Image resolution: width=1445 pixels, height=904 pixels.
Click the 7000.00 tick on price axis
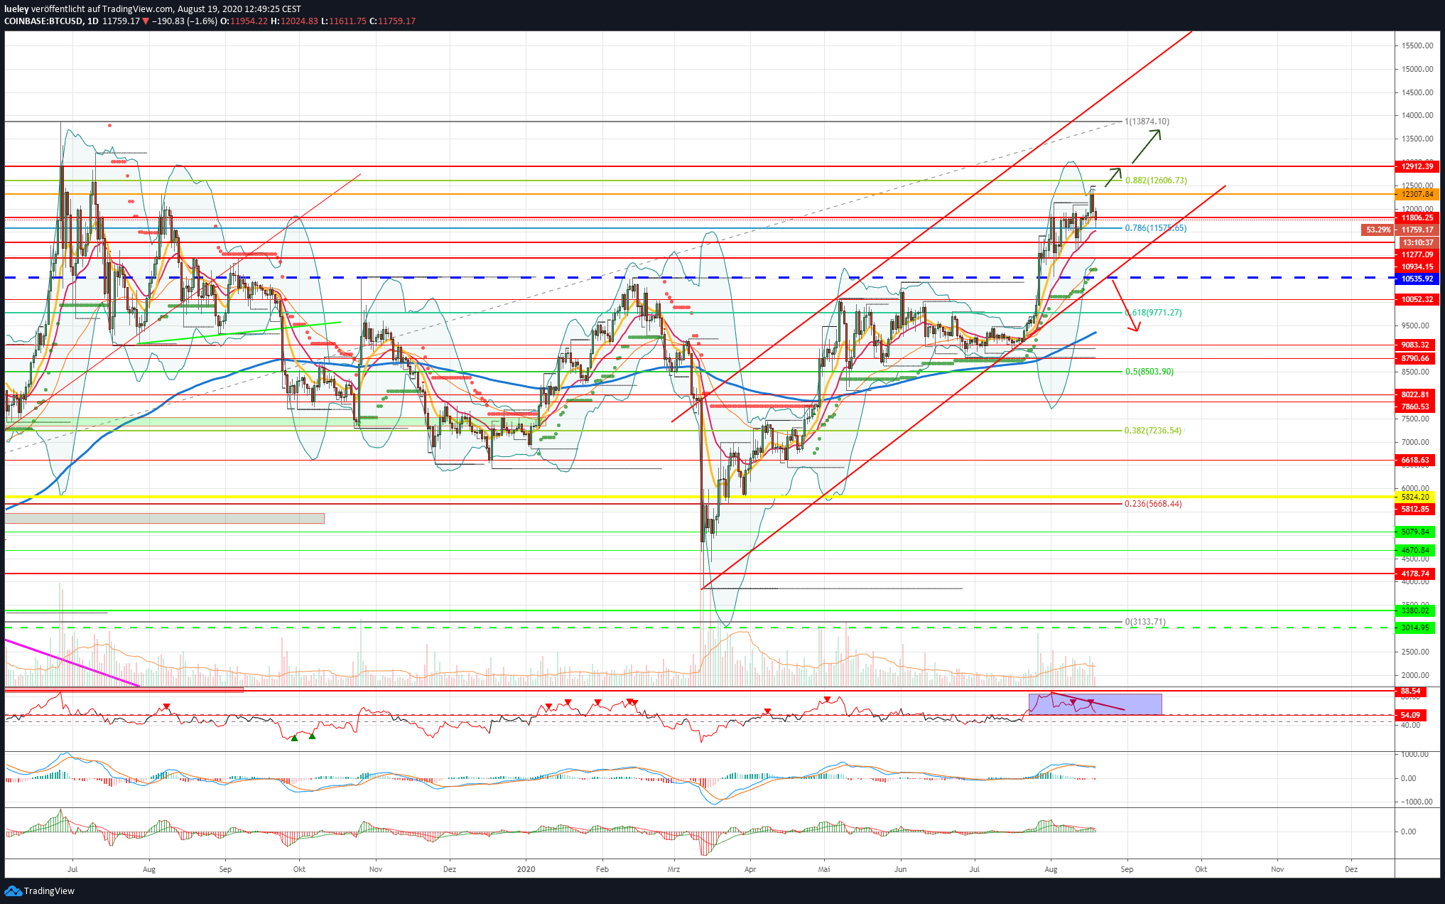1415,442
